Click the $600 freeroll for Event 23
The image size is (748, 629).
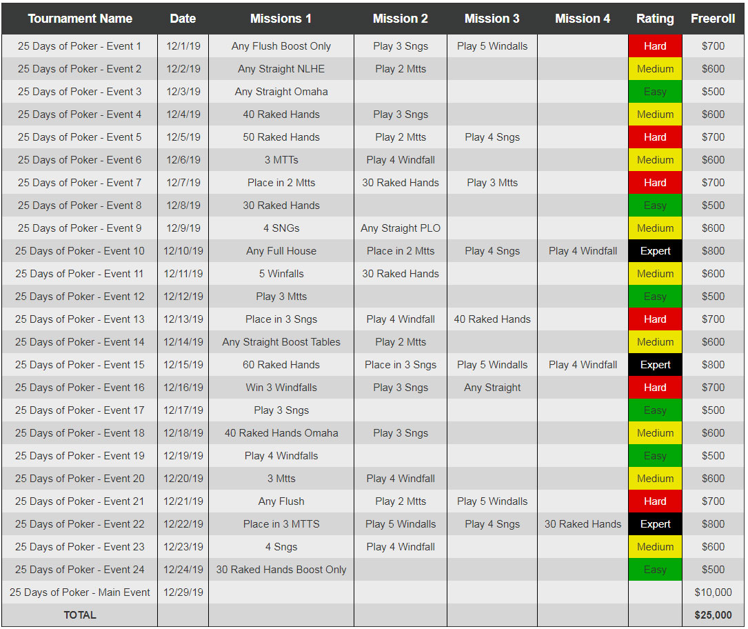713,547
